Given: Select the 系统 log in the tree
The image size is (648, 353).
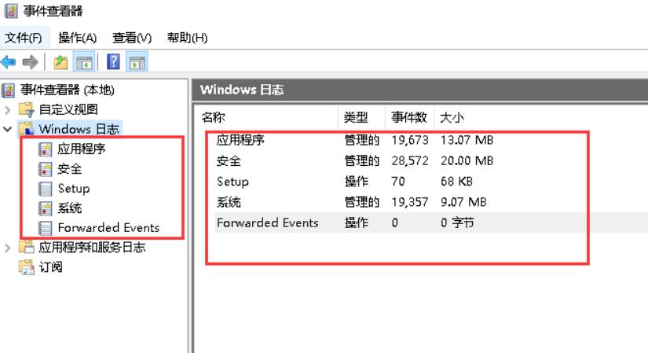Looking at the screenshot, I should click(69, 208).
